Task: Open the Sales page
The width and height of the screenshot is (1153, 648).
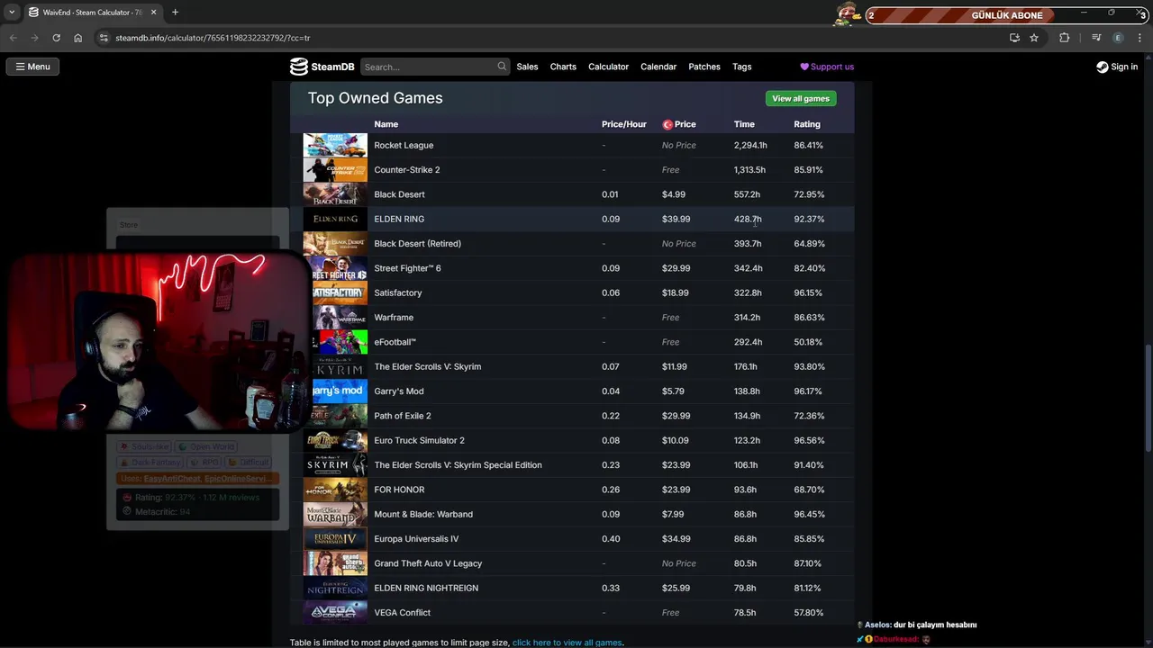Action: click(527, 67)
